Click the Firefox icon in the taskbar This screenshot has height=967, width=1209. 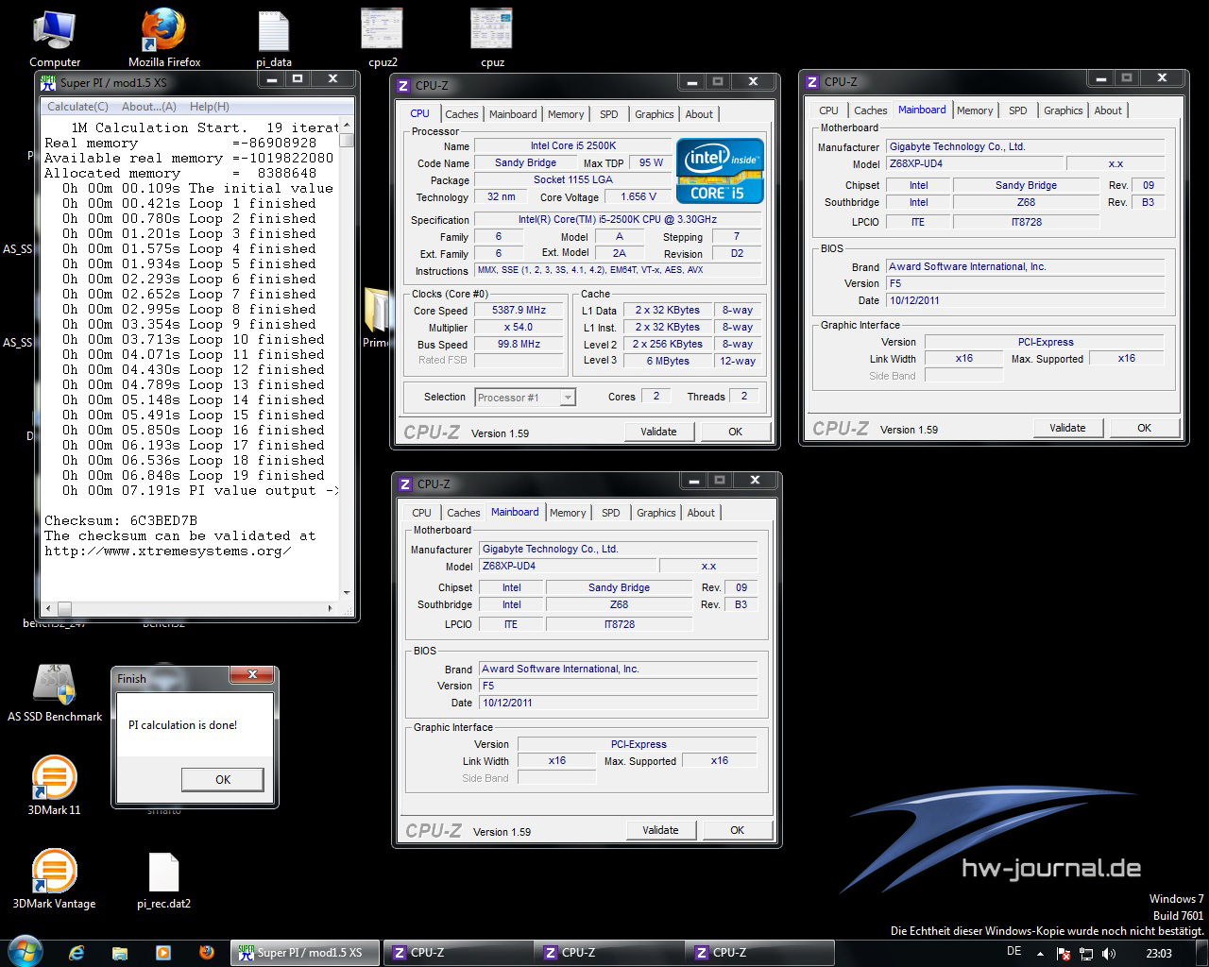coord(206,953)
